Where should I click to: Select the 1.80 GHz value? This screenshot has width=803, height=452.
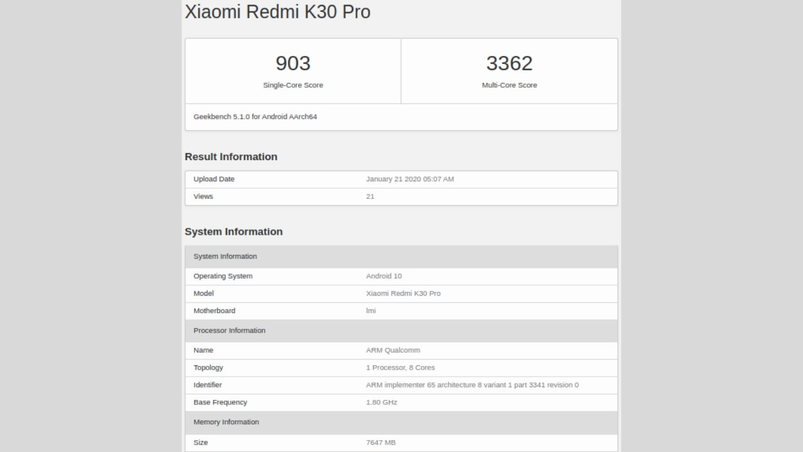[381, 402]
